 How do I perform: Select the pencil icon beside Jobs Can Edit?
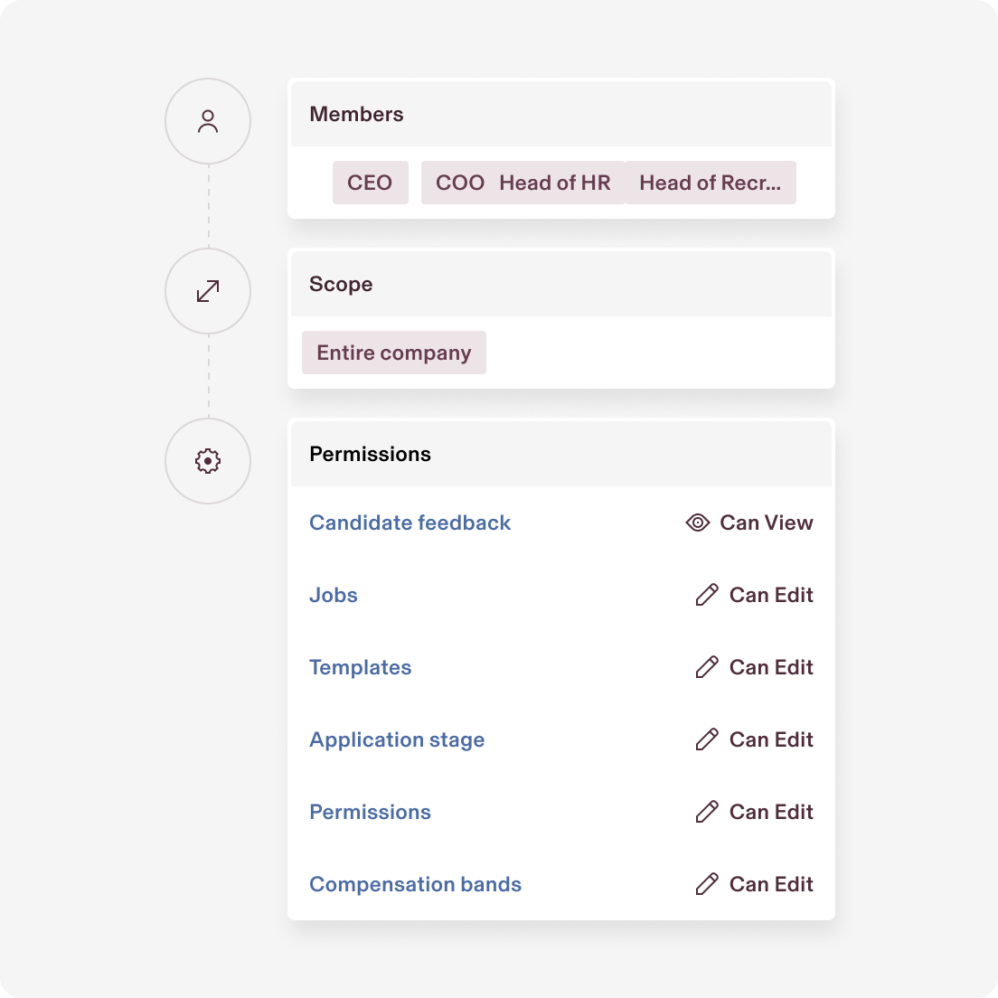pyautogui.click(x=706, y=595)
